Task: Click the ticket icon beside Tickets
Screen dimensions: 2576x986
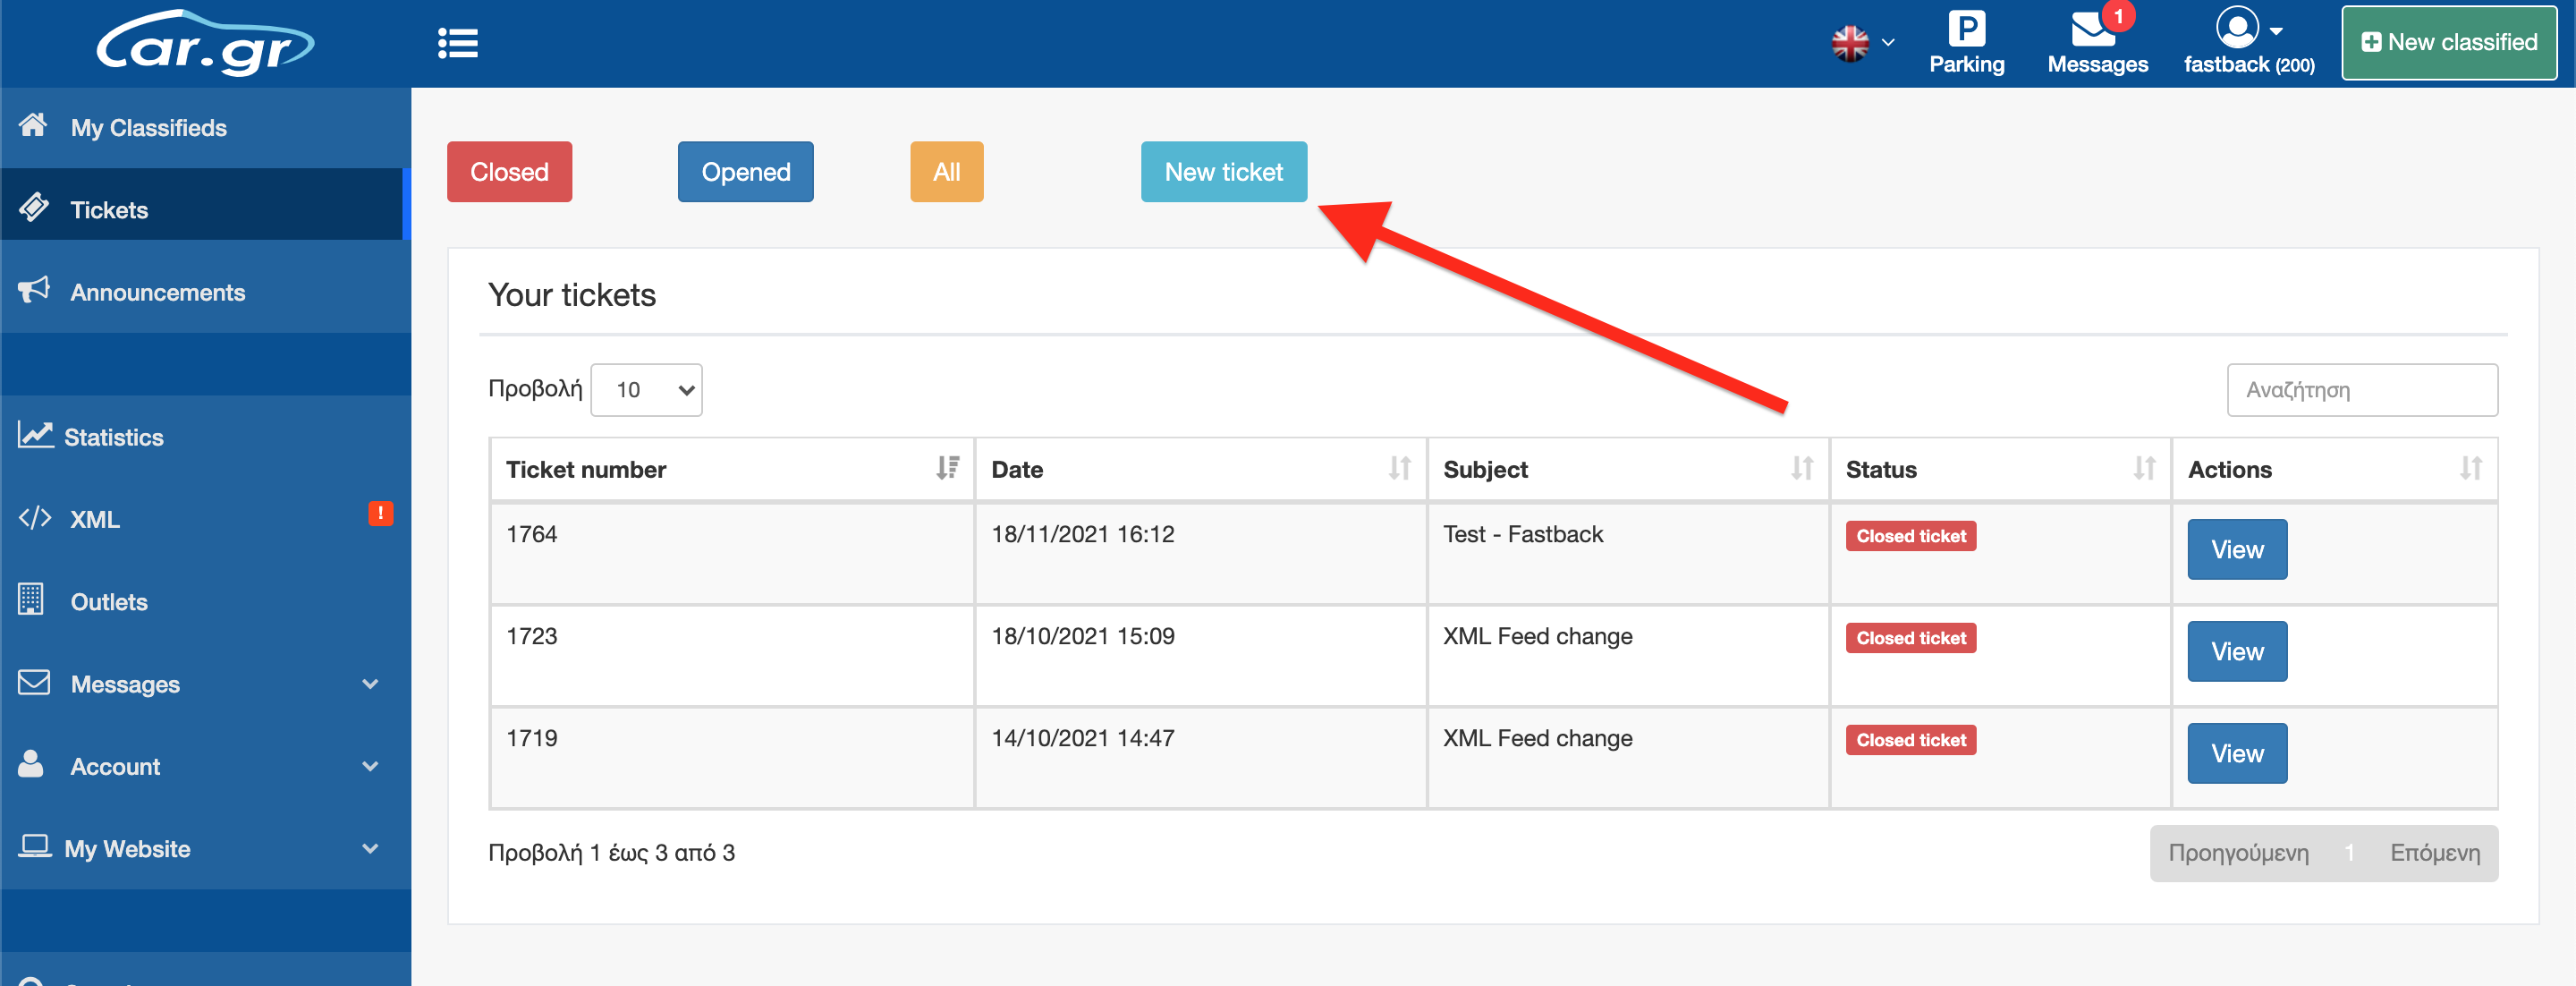Action: click(x=34, y=207)
